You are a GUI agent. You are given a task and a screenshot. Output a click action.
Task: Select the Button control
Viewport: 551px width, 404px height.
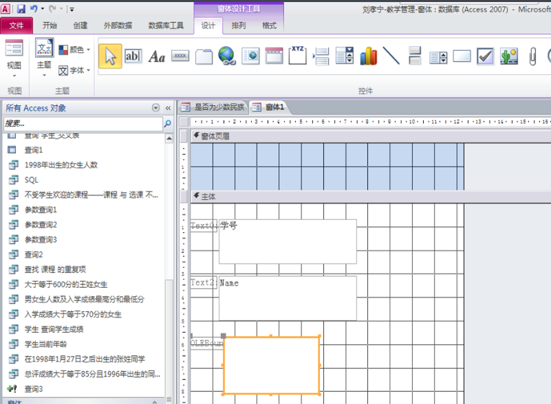[x=180, y=56]
